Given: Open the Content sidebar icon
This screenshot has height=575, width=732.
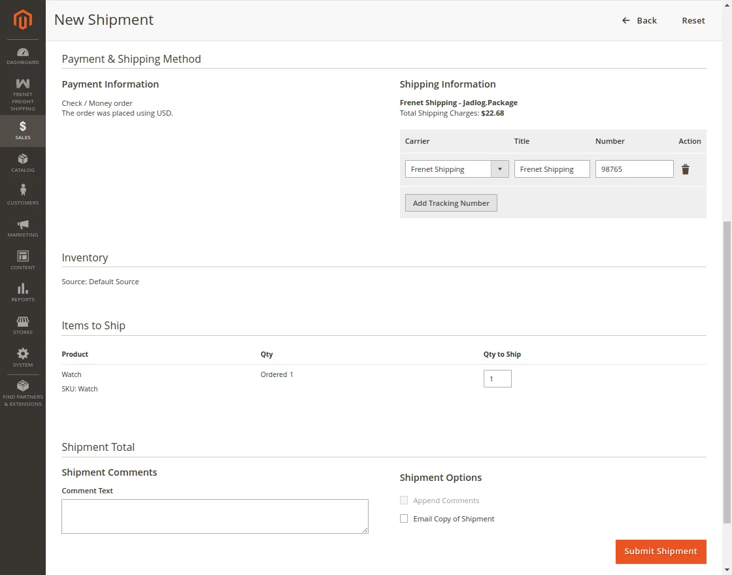Looking at the screenshot, I should pyautogui.click(x=23, y=259).
